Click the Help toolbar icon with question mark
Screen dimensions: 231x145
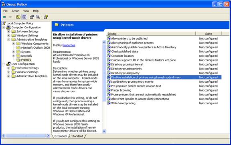point(46,17)
